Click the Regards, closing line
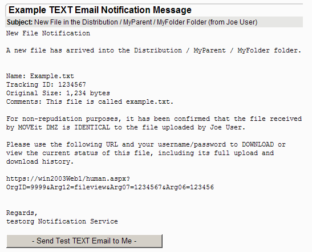 pyautogui.click(x=22, y=213)
